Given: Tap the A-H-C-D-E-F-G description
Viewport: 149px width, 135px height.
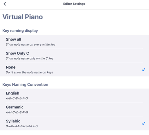Looking at the screenshot, I should click(x=17, y=112).
